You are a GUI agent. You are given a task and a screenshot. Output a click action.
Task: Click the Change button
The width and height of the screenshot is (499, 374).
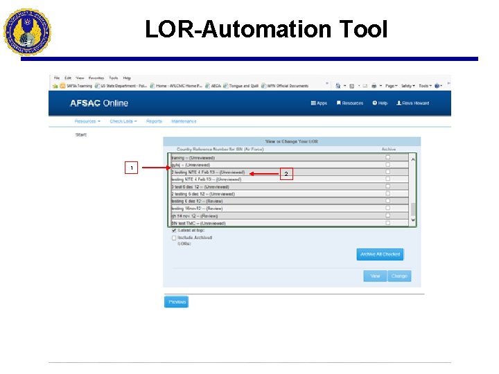point(399,276)
